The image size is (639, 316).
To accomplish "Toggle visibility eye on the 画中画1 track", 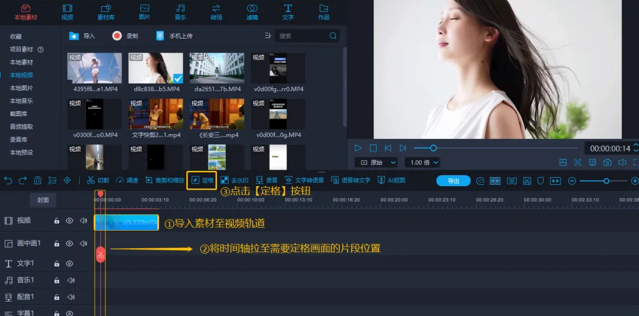I will (x=70, y=243).
